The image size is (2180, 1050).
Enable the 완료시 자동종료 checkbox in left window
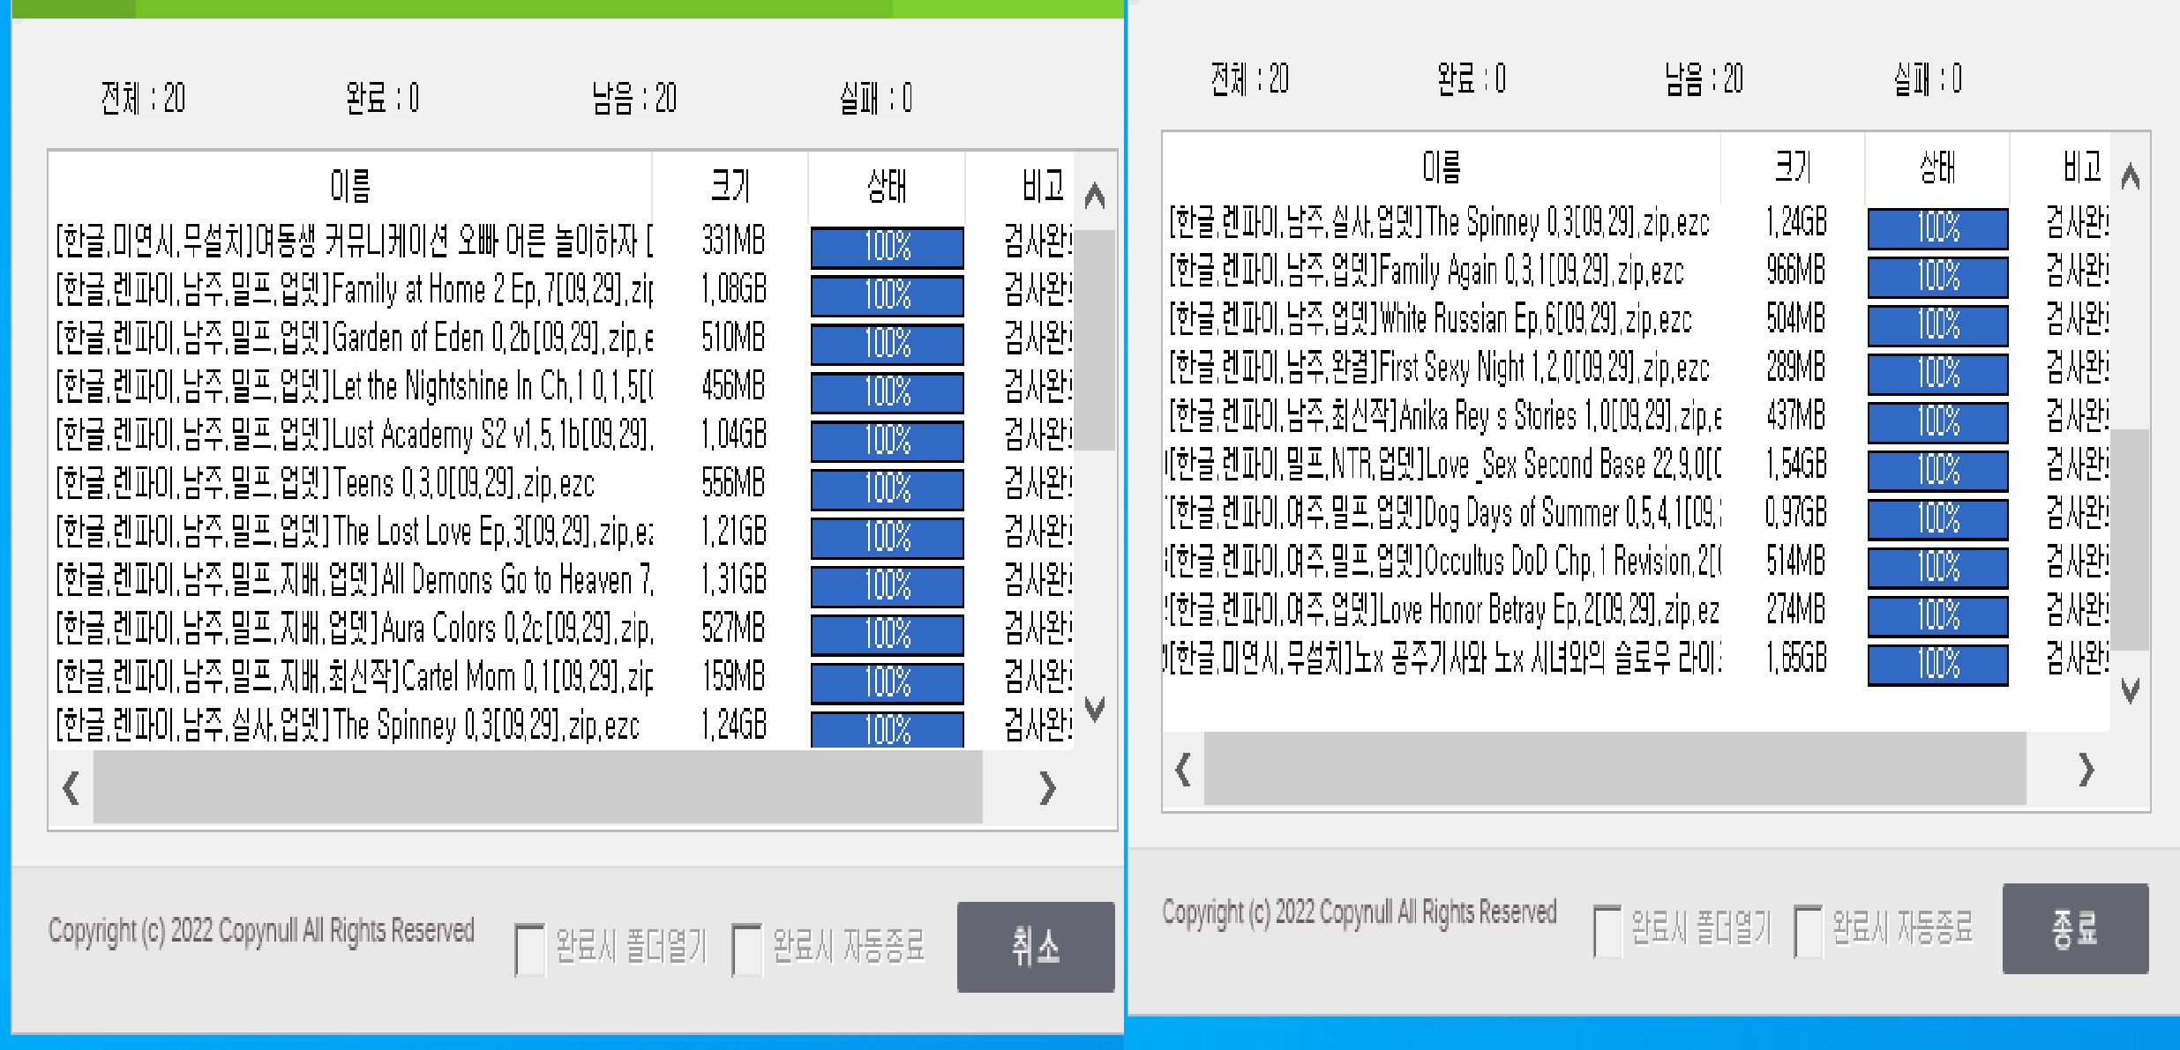click(x=747, y=945)
